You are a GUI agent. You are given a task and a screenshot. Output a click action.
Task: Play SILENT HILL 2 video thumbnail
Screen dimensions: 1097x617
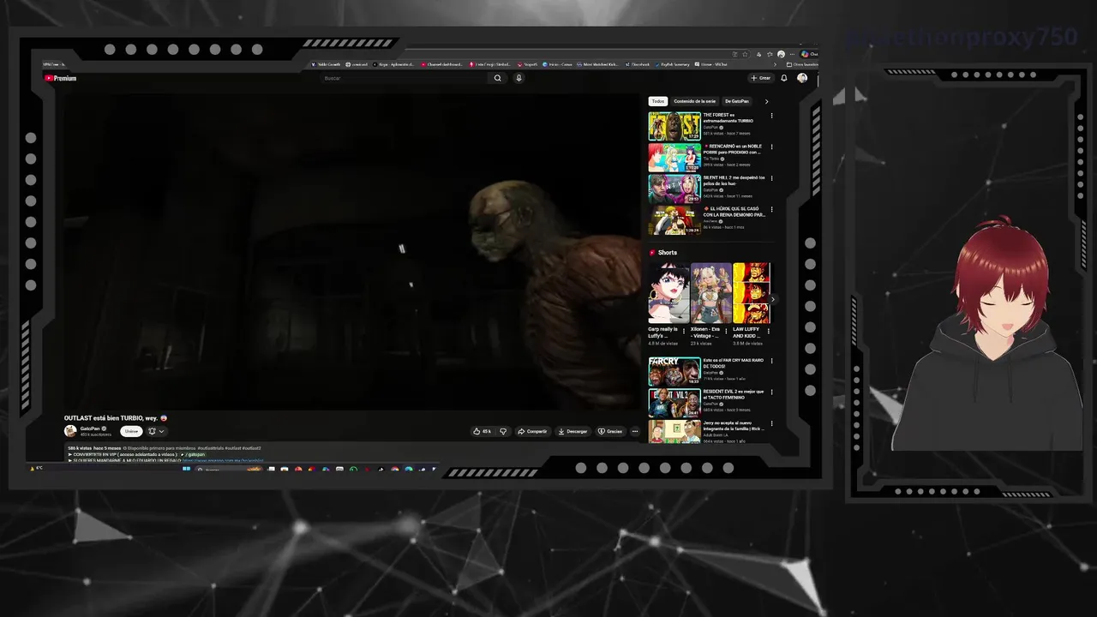point(674,189)
